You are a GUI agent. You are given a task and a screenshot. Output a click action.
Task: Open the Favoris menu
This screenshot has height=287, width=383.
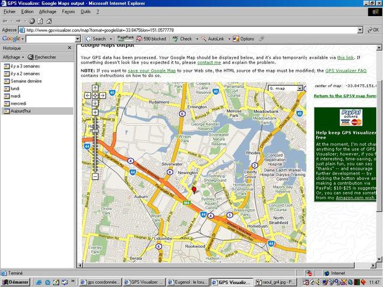coord(69,11)
